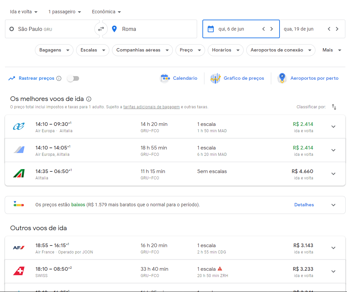This screenshot has width=347, height=292.
Task: Go to previous return date
Action: click(x=329, y=29)
